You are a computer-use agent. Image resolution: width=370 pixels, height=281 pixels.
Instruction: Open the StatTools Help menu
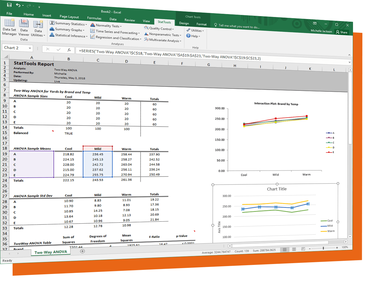pyautogui.click(x=193, y=36)
